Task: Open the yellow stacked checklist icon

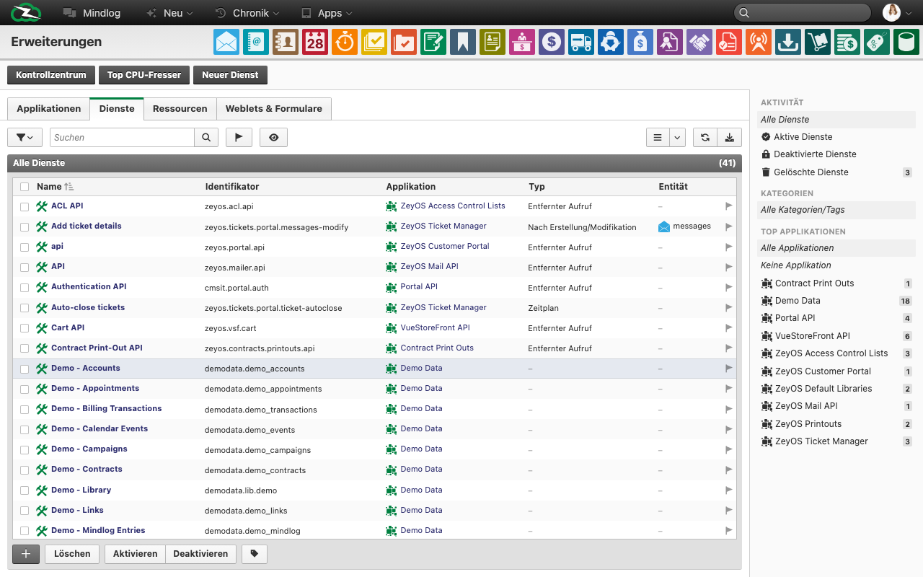Action: 374,42
